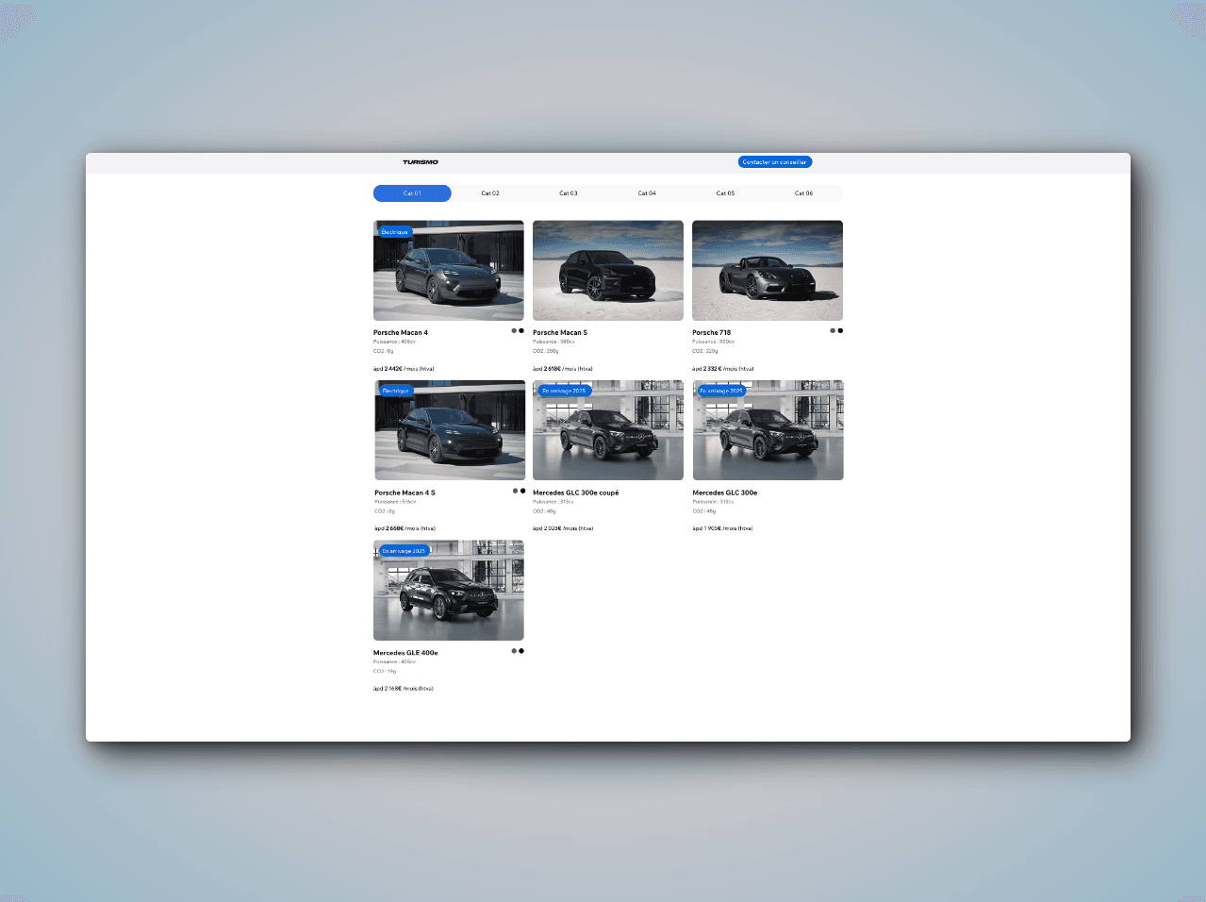Open the Porsche 718 convertible photo
This screenshot has width=1206, height=902.
(x=768, y=271)
